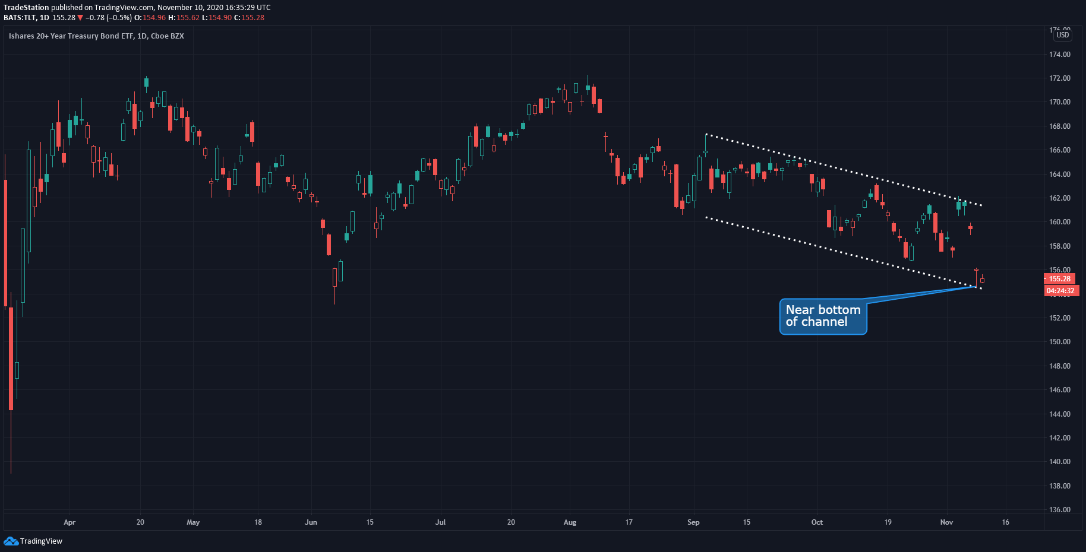Click the 138.00 price axis label

coord(1059,486)
